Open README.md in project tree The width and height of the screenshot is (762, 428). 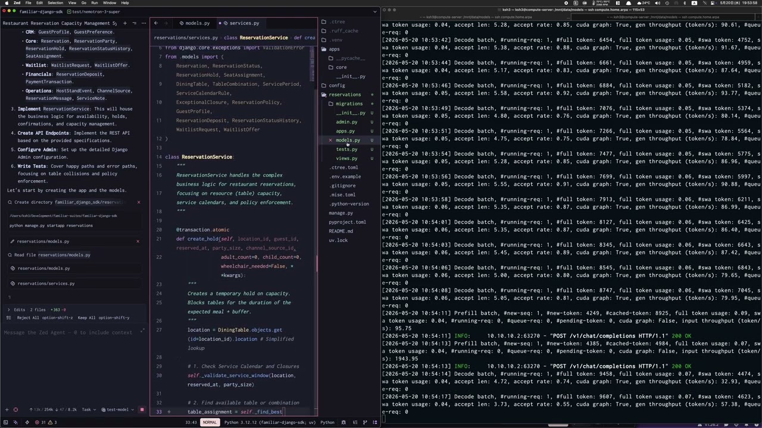341,231
